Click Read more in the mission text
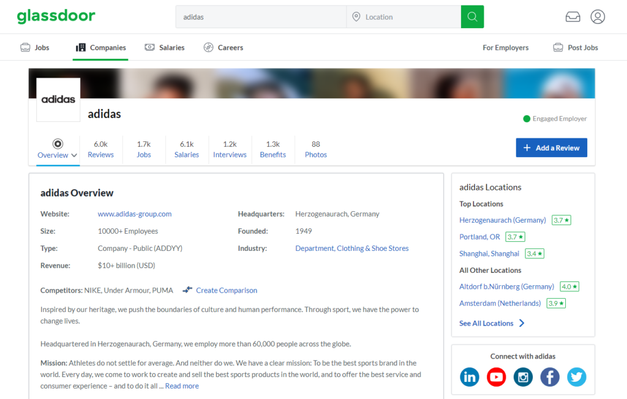627x399 pixels. tap(182, 386)
